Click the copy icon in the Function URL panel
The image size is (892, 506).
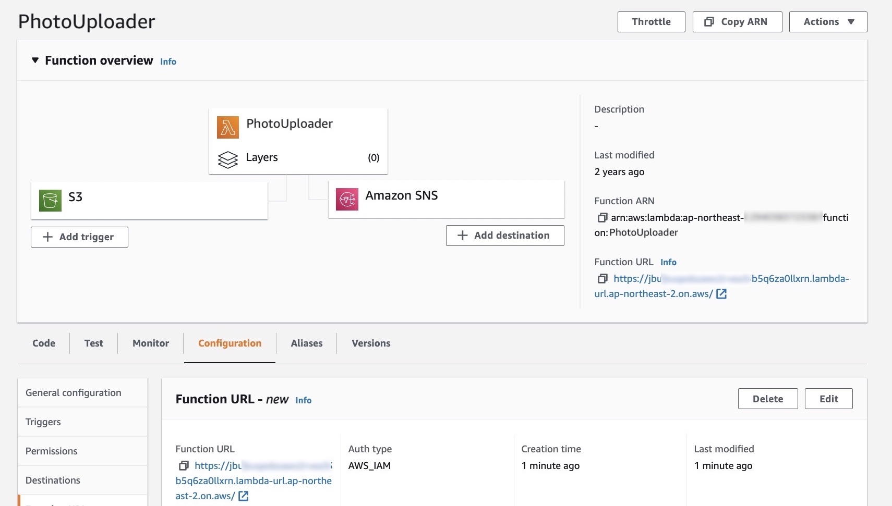[184, 465]
